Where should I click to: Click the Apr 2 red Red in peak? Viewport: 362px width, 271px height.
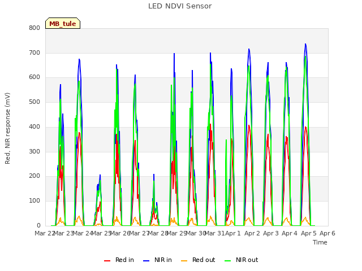249,125
